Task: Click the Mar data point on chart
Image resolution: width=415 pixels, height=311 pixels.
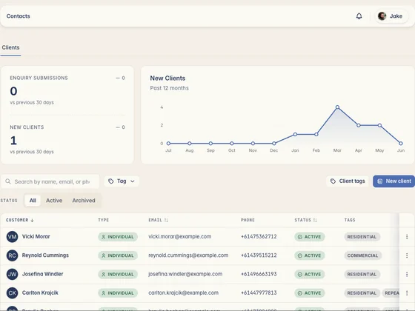Action: (337, 107)
